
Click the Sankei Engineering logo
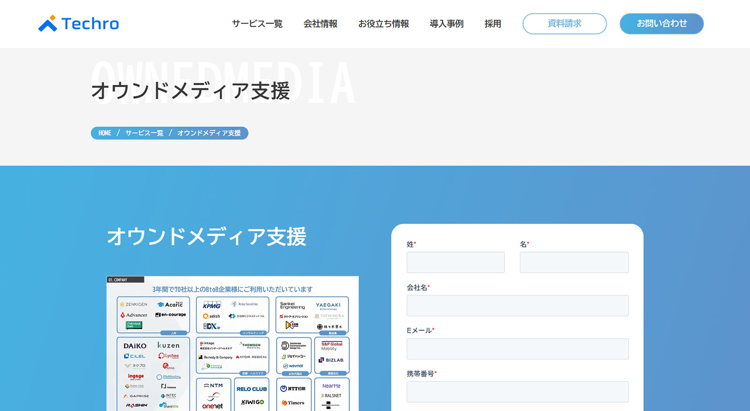click(x=292, y=306)
